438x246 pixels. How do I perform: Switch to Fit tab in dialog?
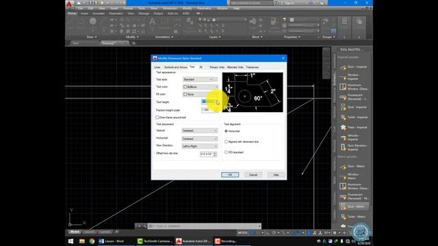201,67
